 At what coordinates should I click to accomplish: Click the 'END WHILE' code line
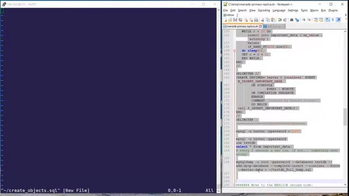251,58
